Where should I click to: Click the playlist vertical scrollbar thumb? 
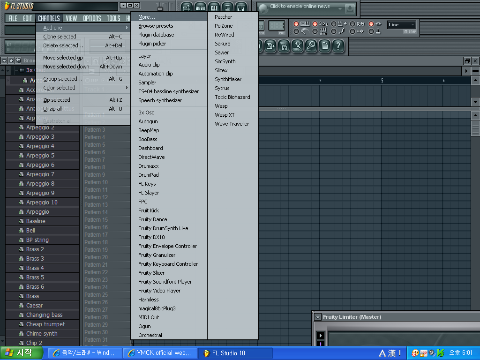475,128
